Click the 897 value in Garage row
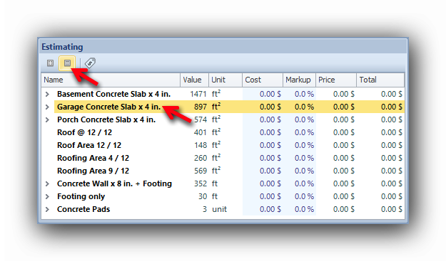The image size is (446, 261). (201, 107)
